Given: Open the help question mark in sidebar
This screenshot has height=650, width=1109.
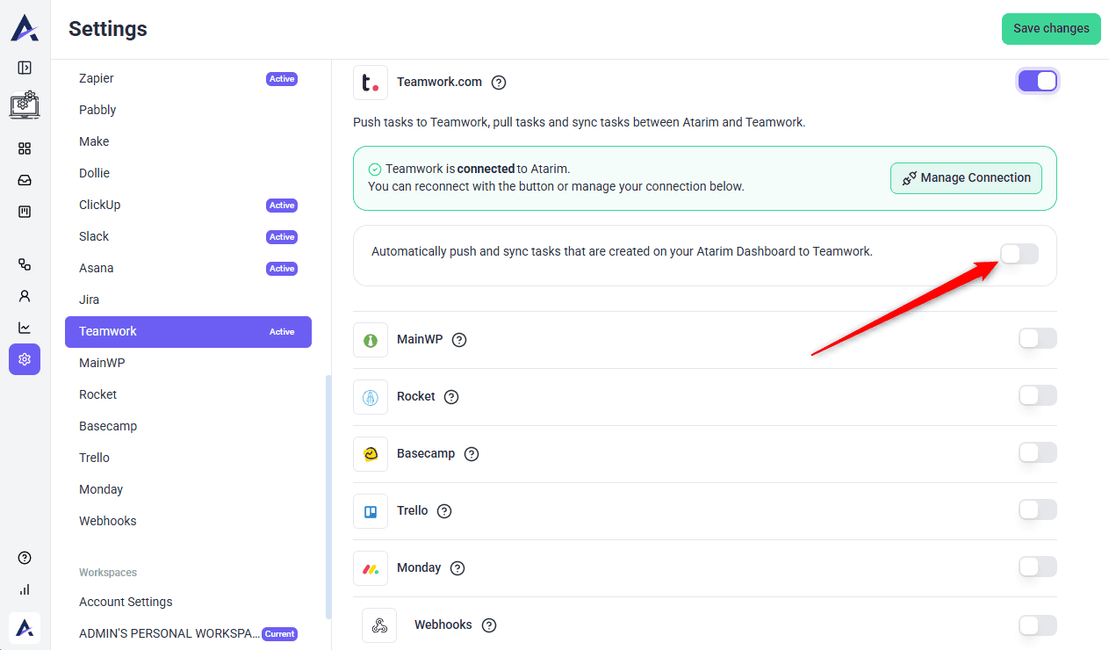Looking at the screenshot, I should [x=25, y=558].
